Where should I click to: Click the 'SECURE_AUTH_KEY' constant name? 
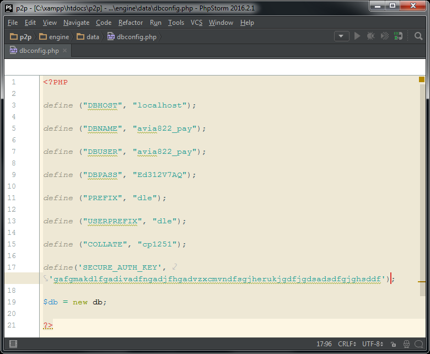point(120,267)
